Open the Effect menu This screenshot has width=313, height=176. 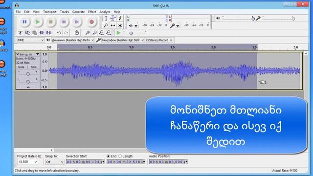point(92,12)
